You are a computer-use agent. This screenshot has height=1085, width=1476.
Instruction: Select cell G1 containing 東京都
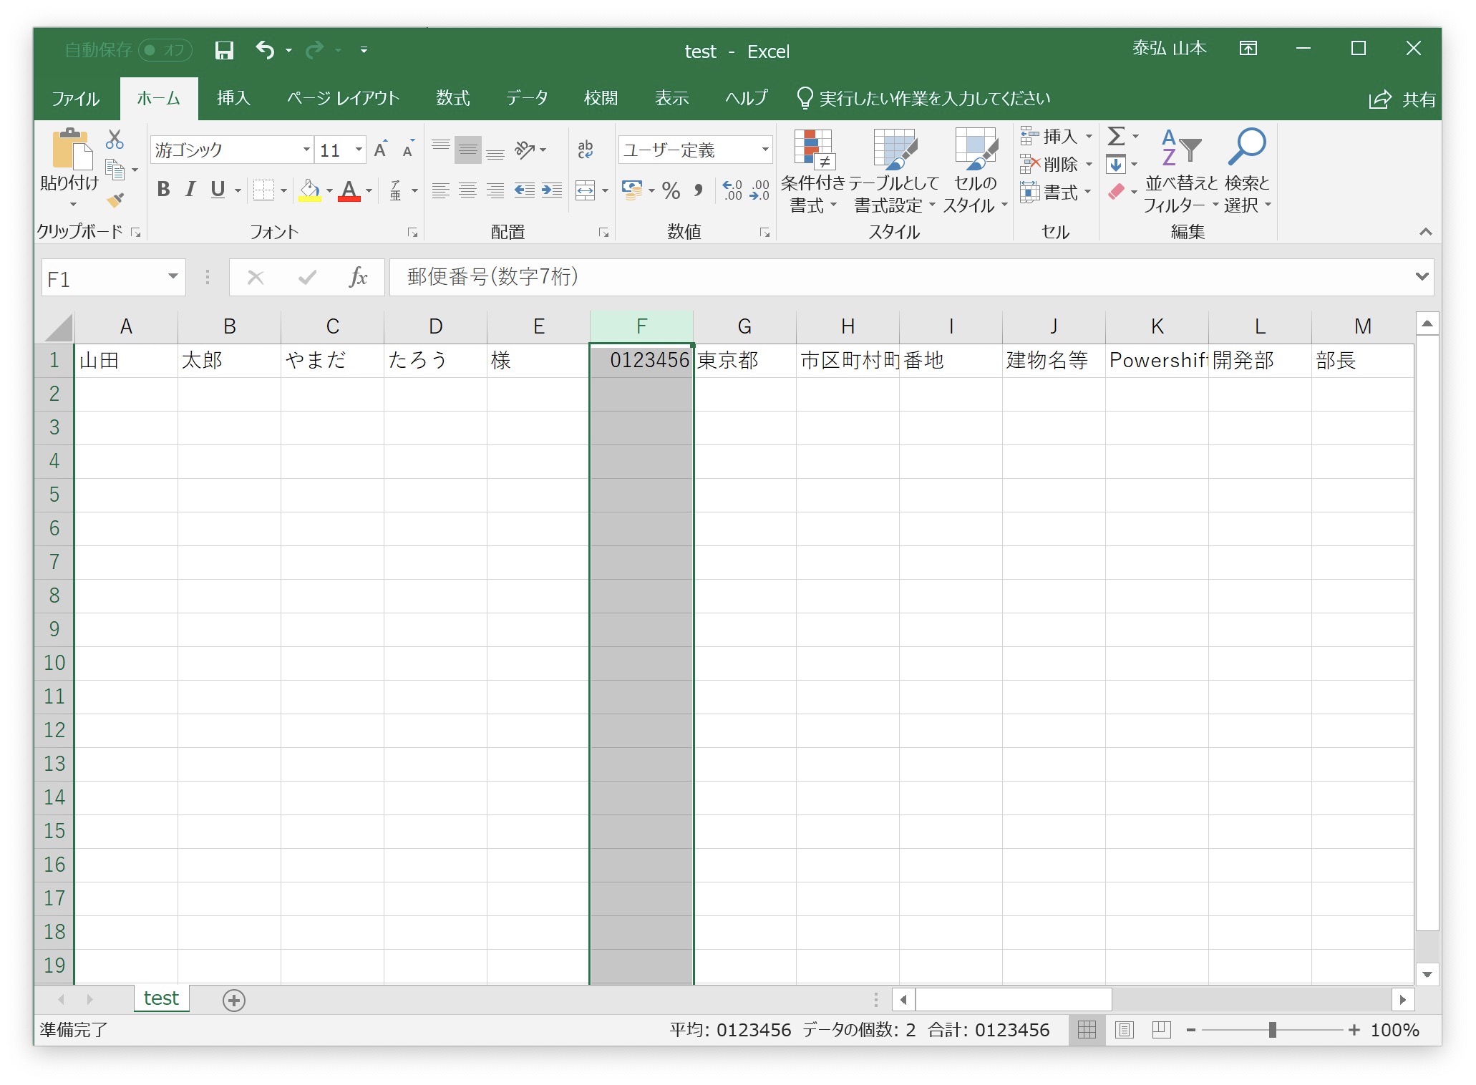pos(744,360)
